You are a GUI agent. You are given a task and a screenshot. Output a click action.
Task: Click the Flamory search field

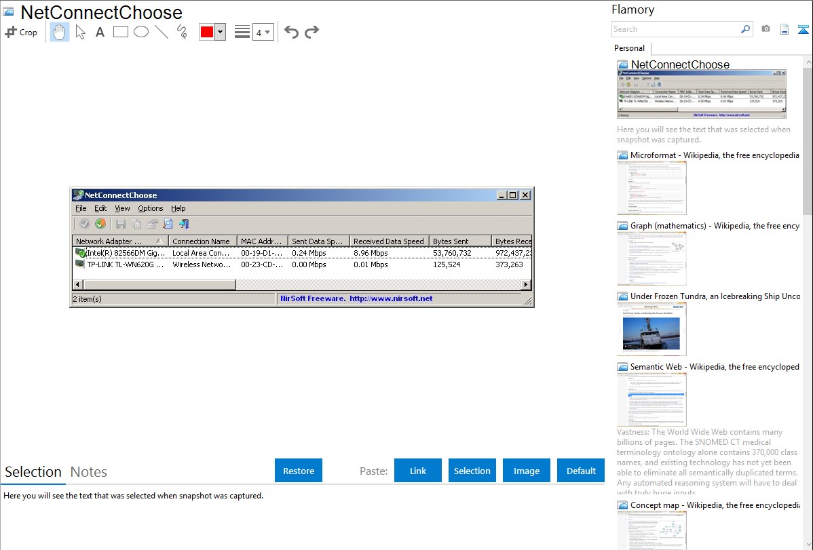click(675, 29)
